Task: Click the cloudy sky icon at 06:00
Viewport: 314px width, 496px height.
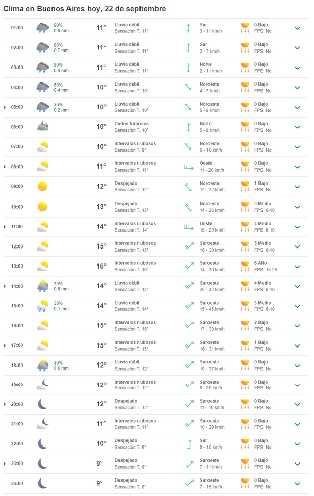Action: click(43, 126)
